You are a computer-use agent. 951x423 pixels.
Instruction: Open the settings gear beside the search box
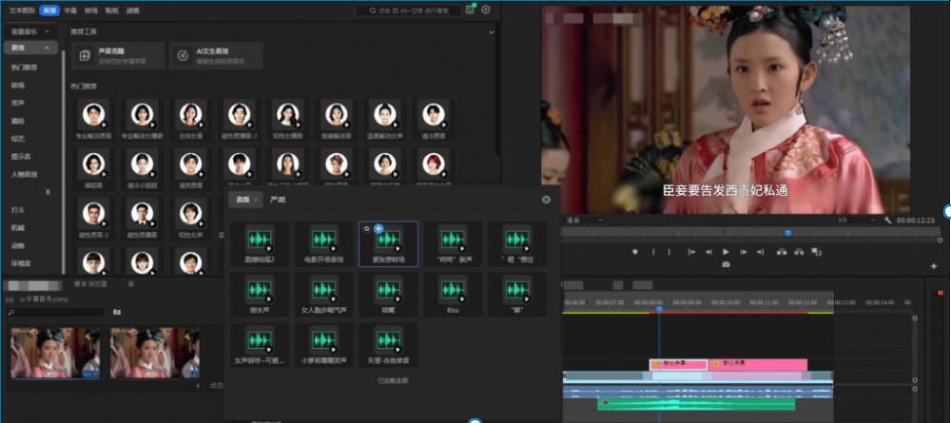click(x=486, y=10)
